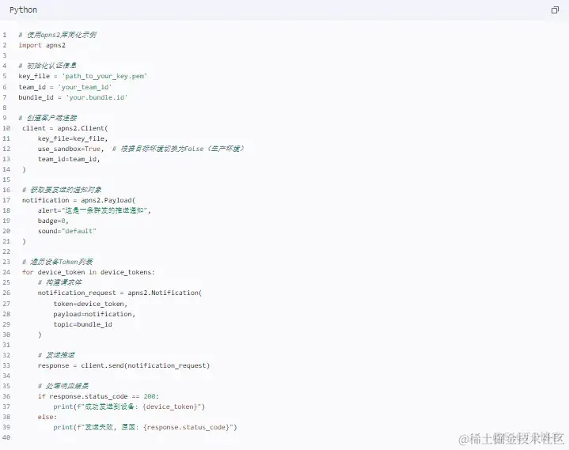The image size is (569, 450).
Task: Click the comment "# 遍历设备Token列表" on line 23
Action: click(57, 262)
